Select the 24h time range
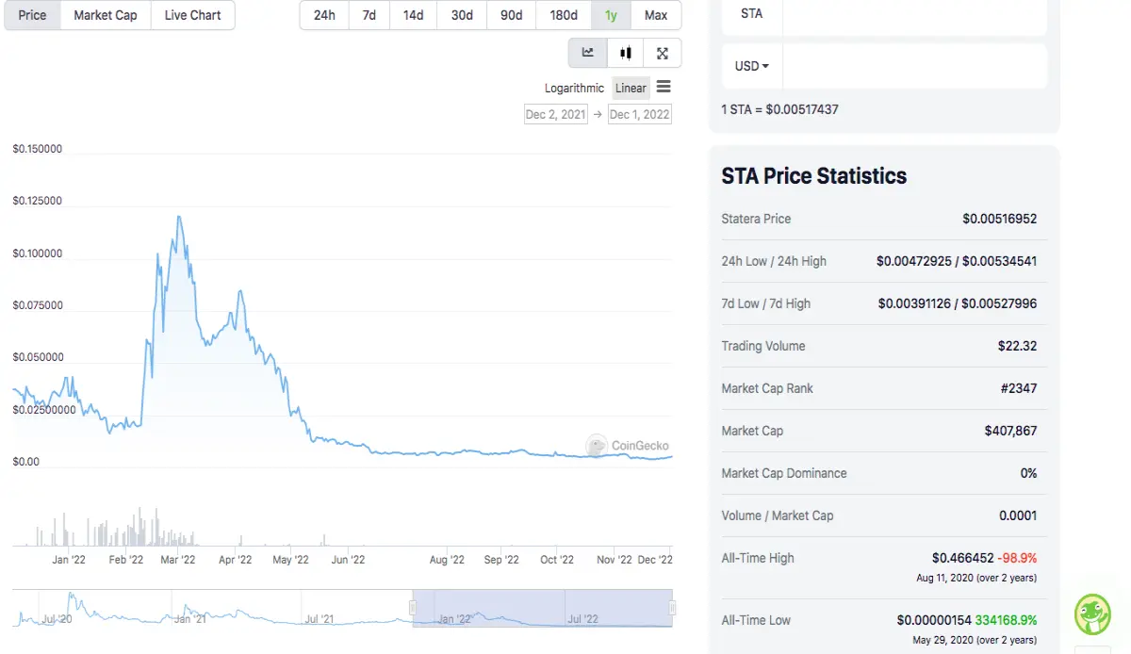Screen dimensions: 1131x654 (324, 15)
